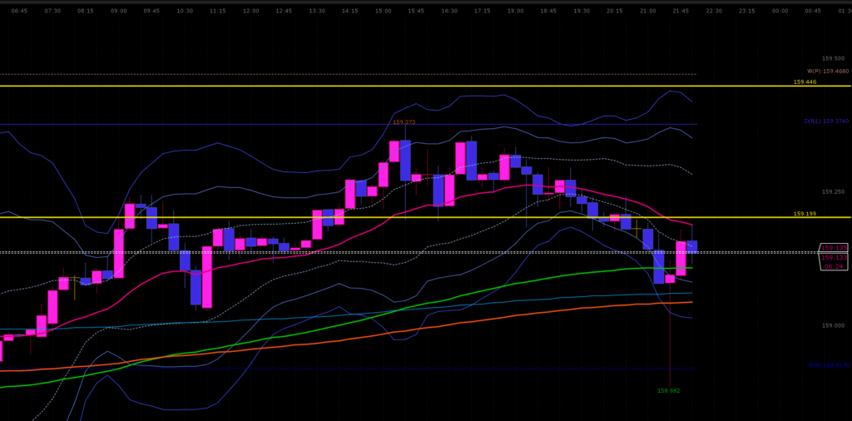
Task: Click the 06:24 candle countdown timer
Action: coord(834,267)
